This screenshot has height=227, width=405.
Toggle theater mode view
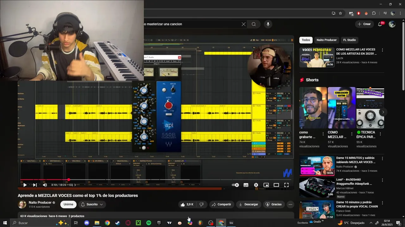(x=276, y=185)
